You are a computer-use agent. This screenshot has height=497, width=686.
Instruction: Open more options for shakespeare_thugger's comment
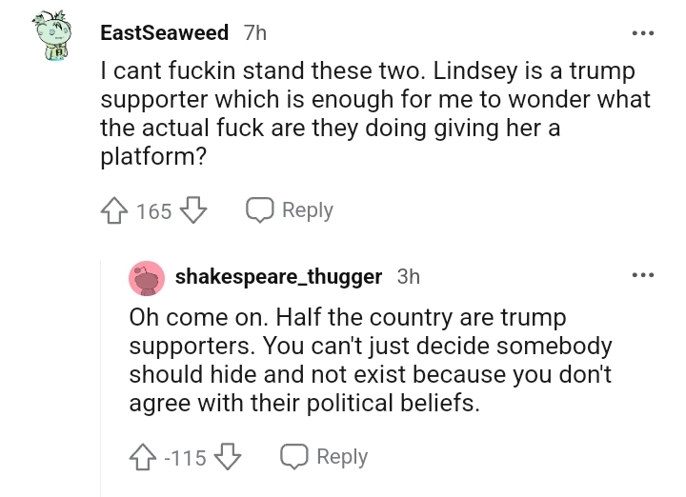(x=643, y=275)
